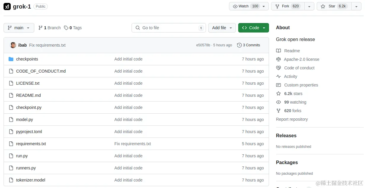Click ibab's avatar thumbnail

[13, 45]
